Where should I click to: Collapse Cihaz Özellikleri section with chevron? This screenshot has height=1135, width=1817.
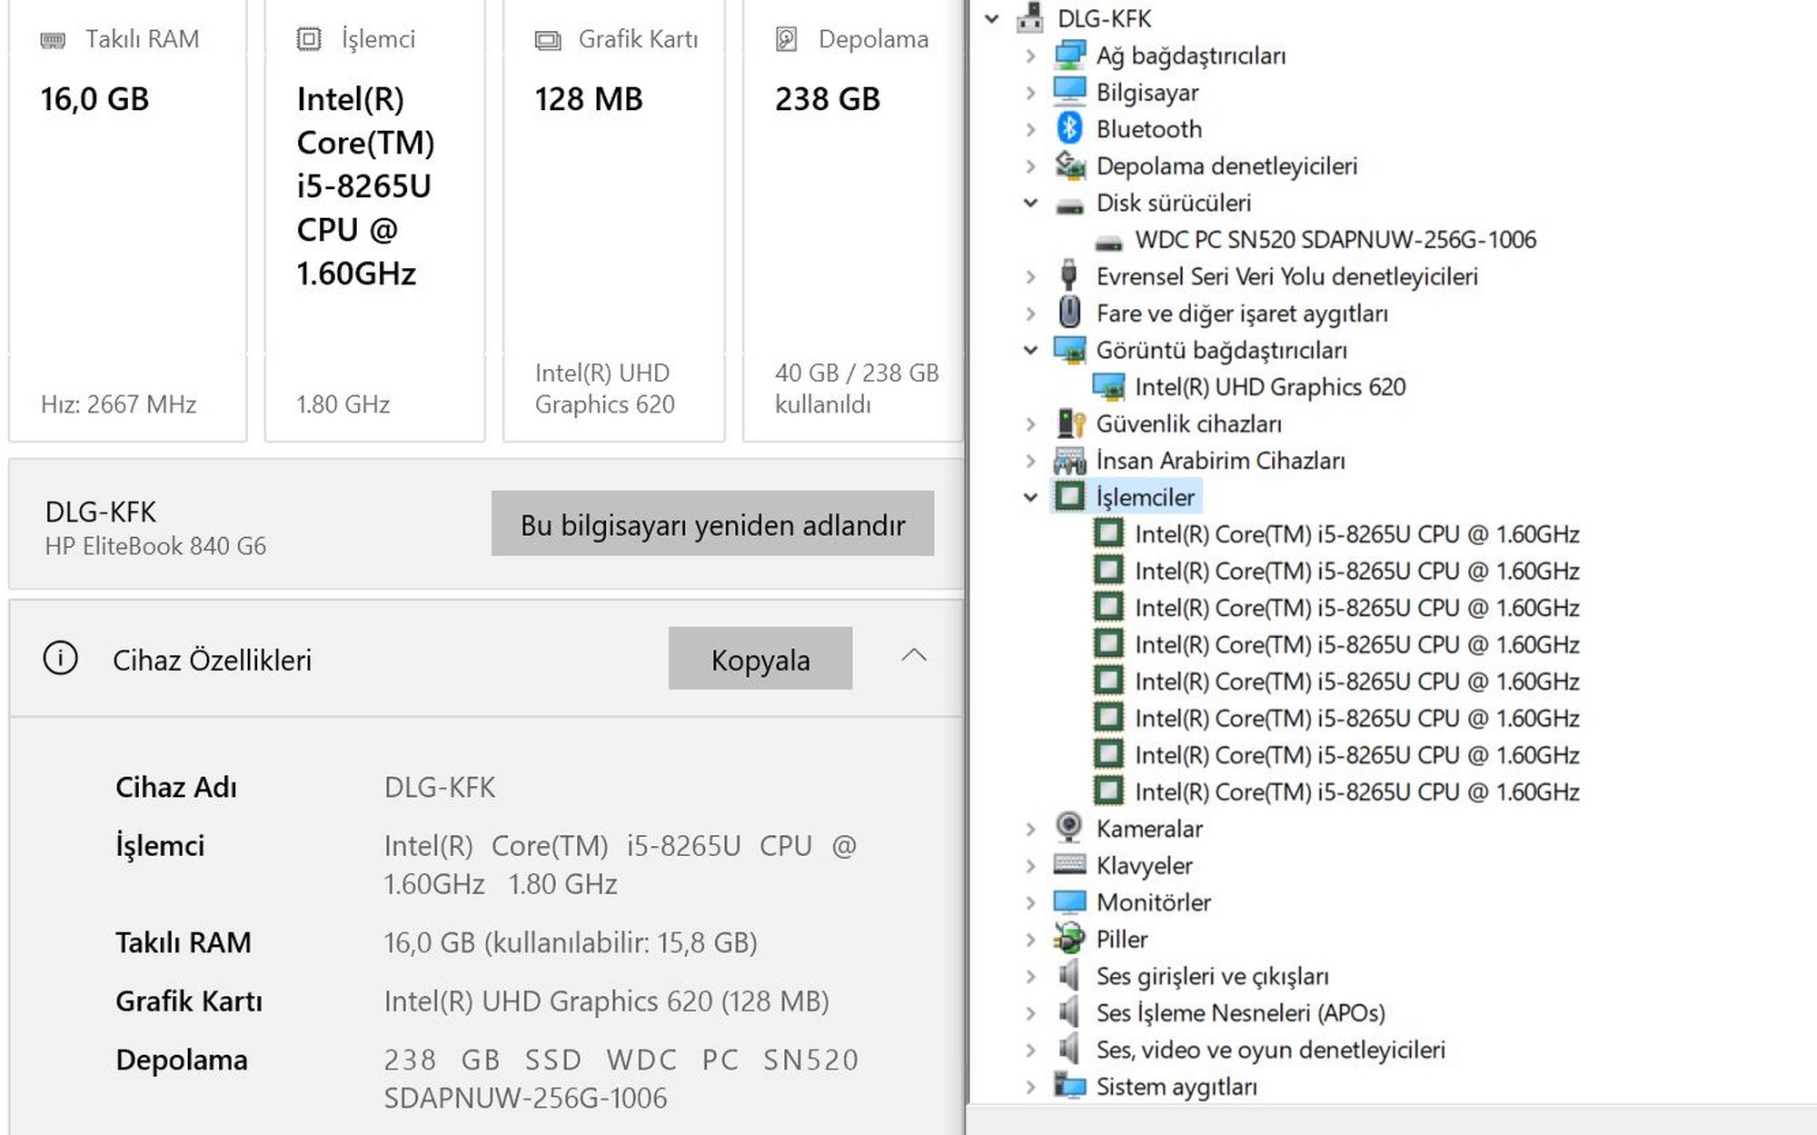pos(914,656)
